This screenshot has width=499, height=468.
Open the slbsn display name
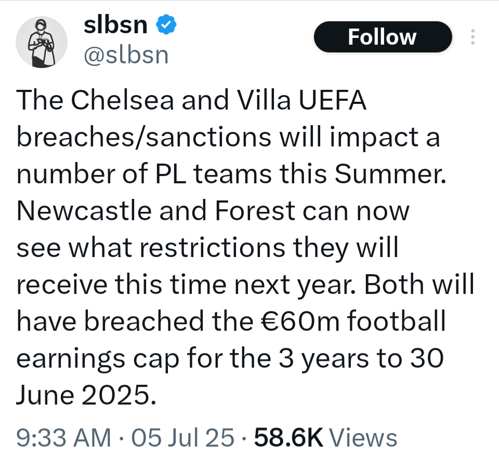click(x=116, y=24)
